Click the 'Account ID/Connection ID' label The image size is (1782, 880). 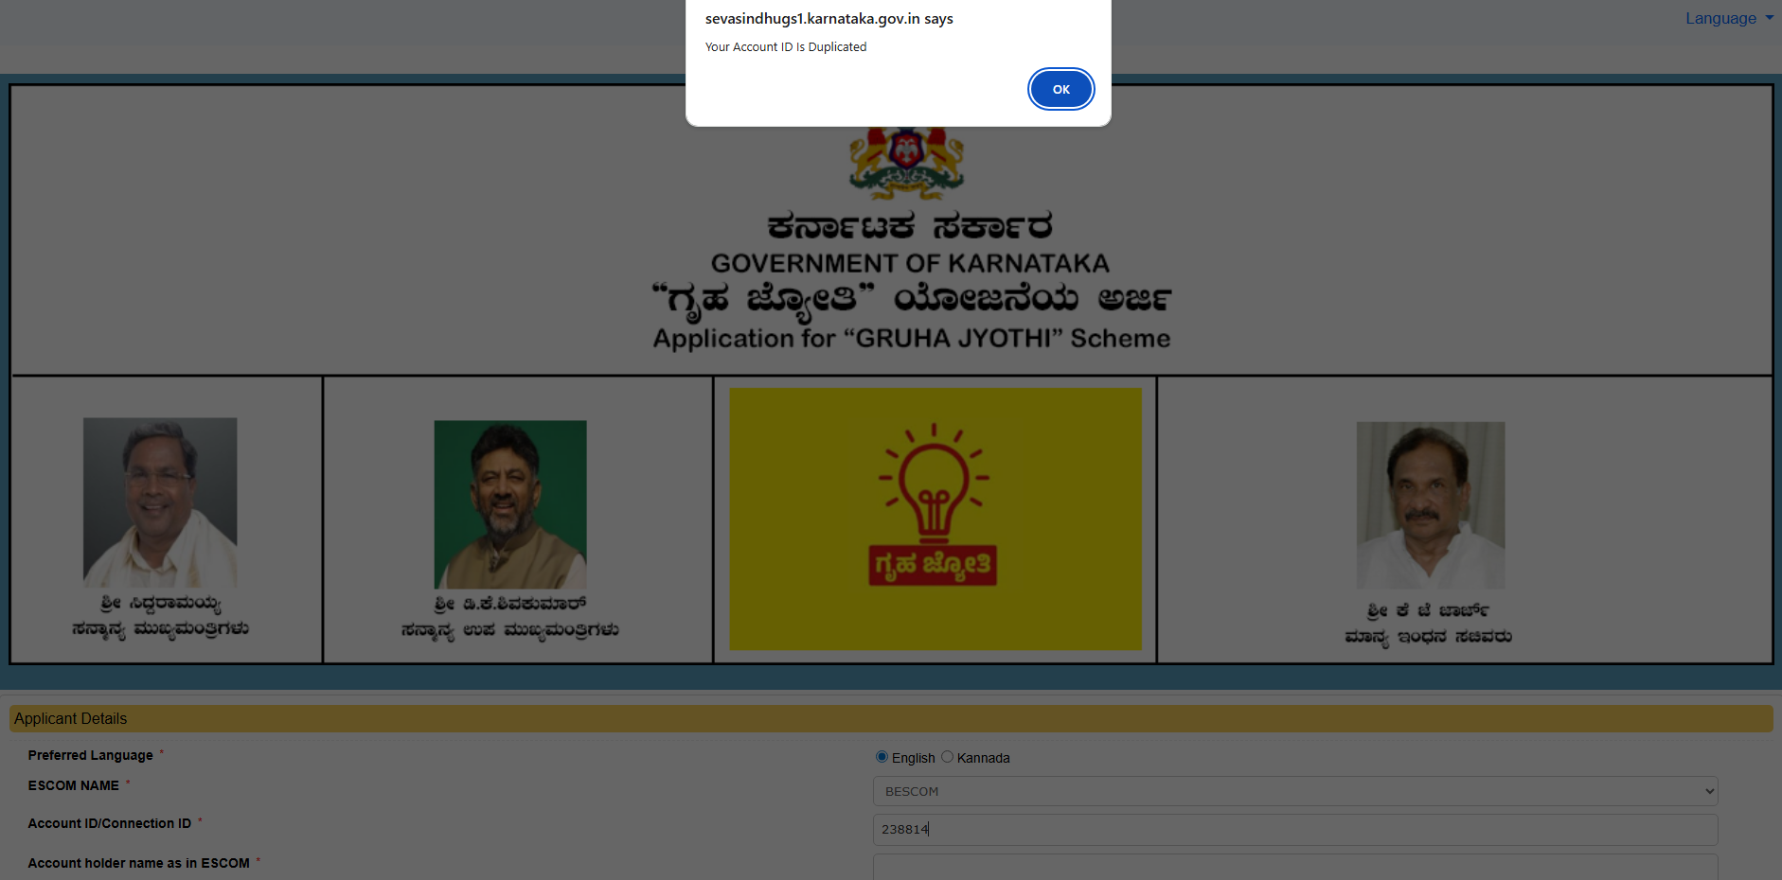coord(110,823)
